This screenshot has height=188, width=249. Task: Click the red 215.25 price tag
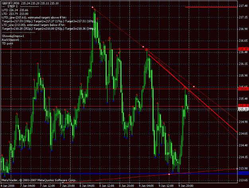[x=243, y=106]
